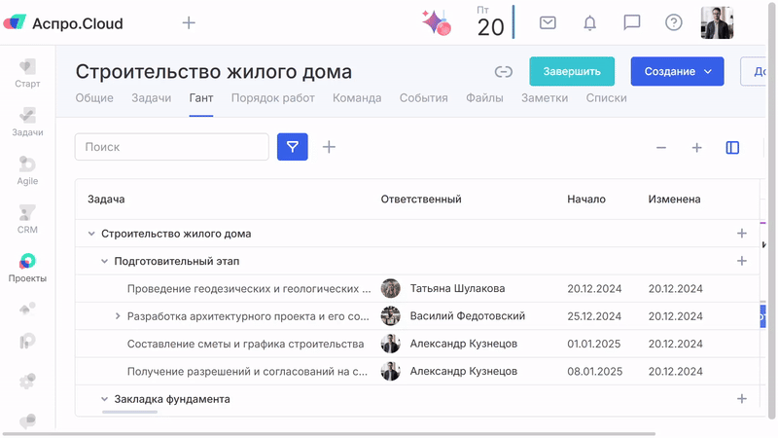This screenshot has width=778, height=438.
Task: Zoom out Gantt with minus button
Action: coord(661,147)
